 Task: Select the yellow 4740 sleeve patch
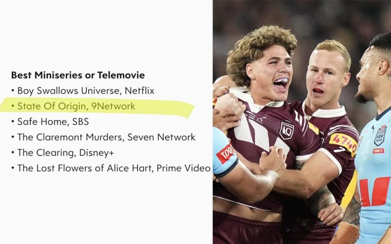coord(343,144)
